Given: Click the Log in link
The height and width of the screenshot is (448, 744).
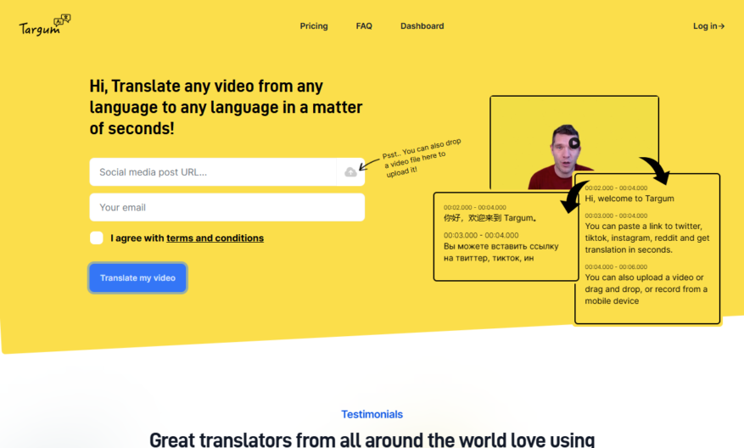Looking at the screenshot, I should 708,26.
